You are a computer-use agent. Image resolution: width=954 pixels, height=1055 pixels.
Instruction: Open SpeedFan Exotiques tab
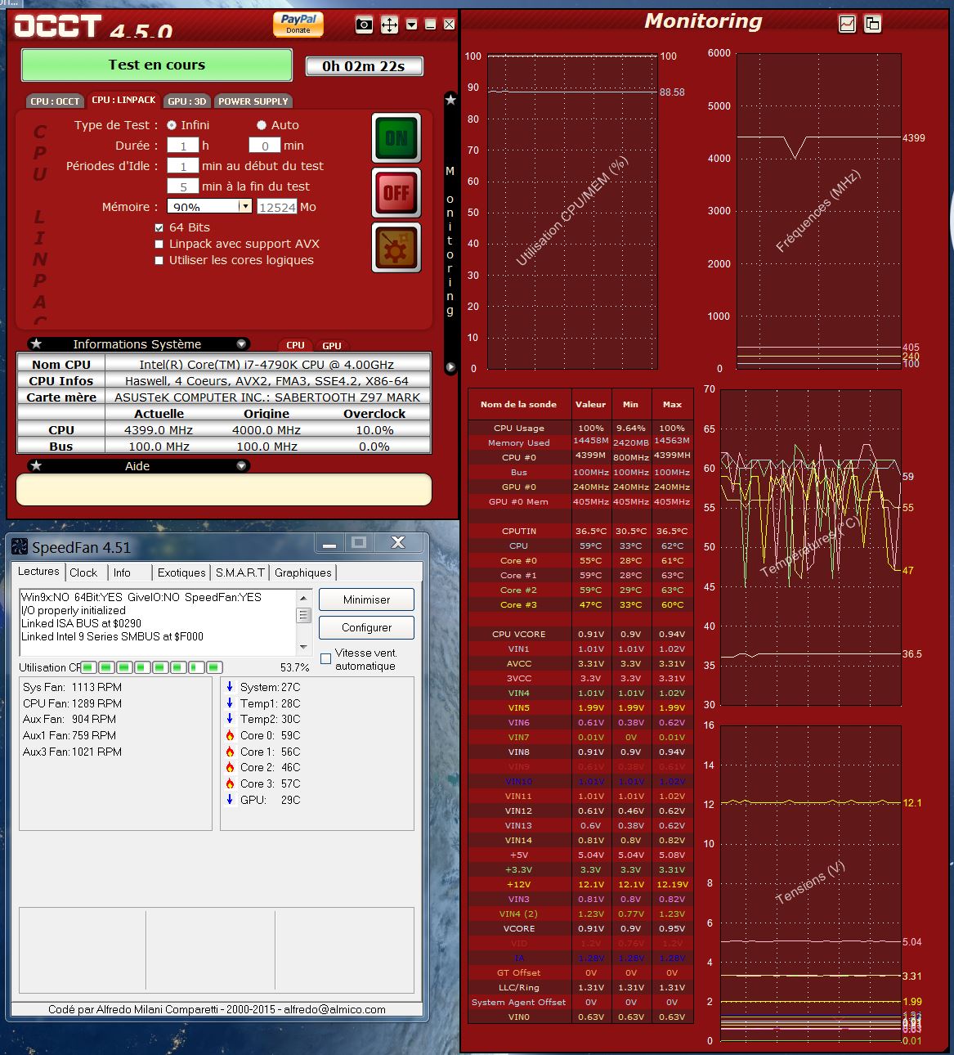click(x=181, y=572)
